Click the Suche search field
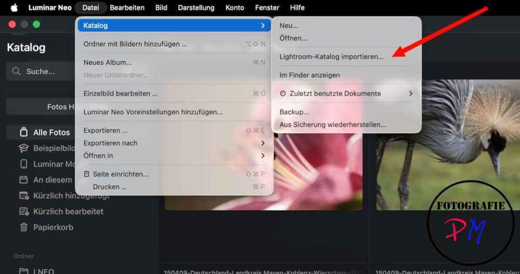The image size is (520, 274). 42,71
